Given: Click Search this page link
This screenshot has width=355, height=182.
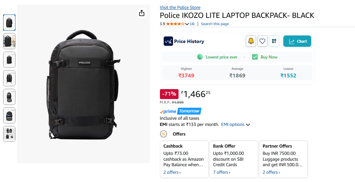Looking at the screenshot, I should pos(215,24).
